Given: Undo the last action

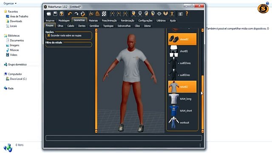Looking at the screenshot, I should click(70, 14).
